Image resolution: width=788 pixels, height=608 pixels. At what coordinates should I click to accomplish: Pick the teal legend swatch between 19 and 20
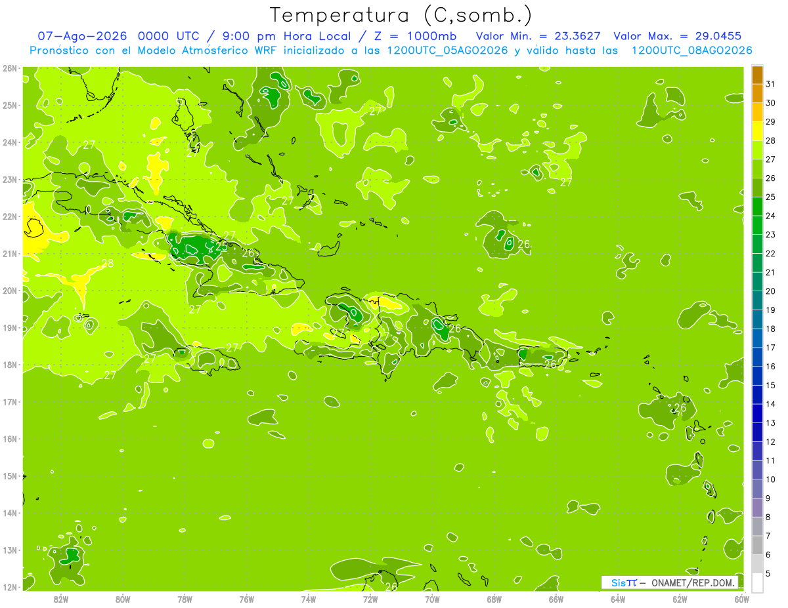tap(757, 300)
